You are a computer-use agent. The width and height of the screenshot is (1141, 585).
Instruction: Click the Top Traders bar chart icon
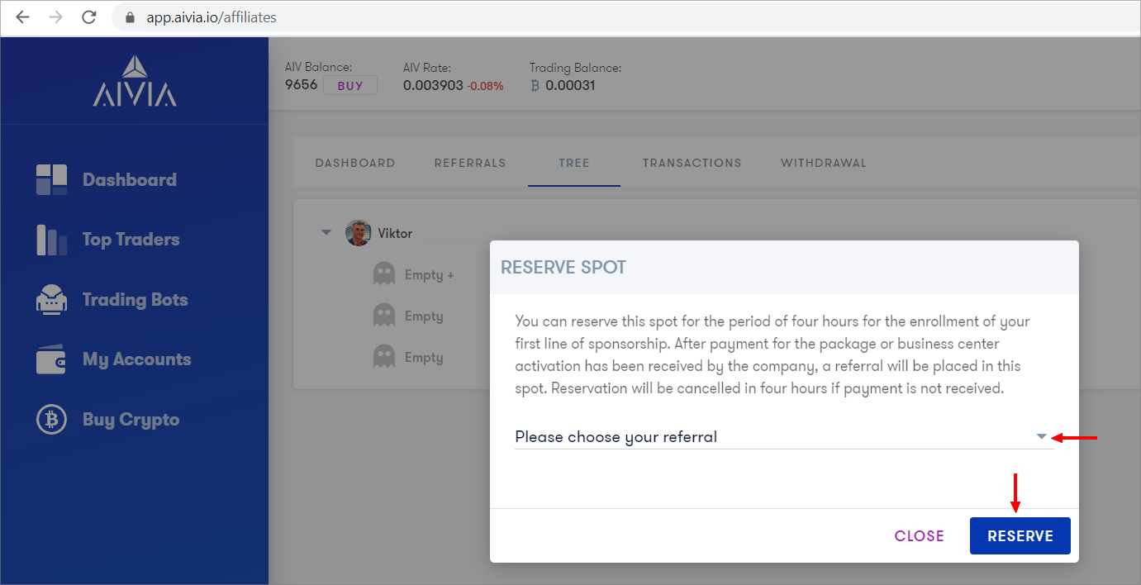(52, 240)
